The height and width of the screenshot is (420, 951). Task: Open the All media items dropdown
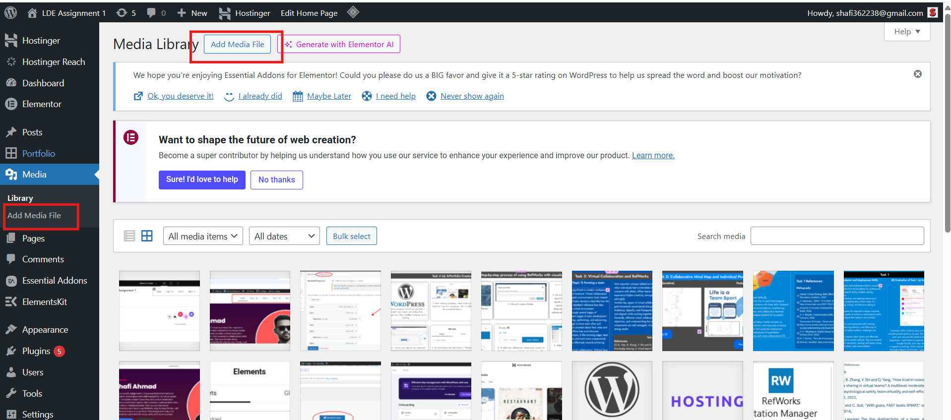pyautogui.click(x=203, y=236)
